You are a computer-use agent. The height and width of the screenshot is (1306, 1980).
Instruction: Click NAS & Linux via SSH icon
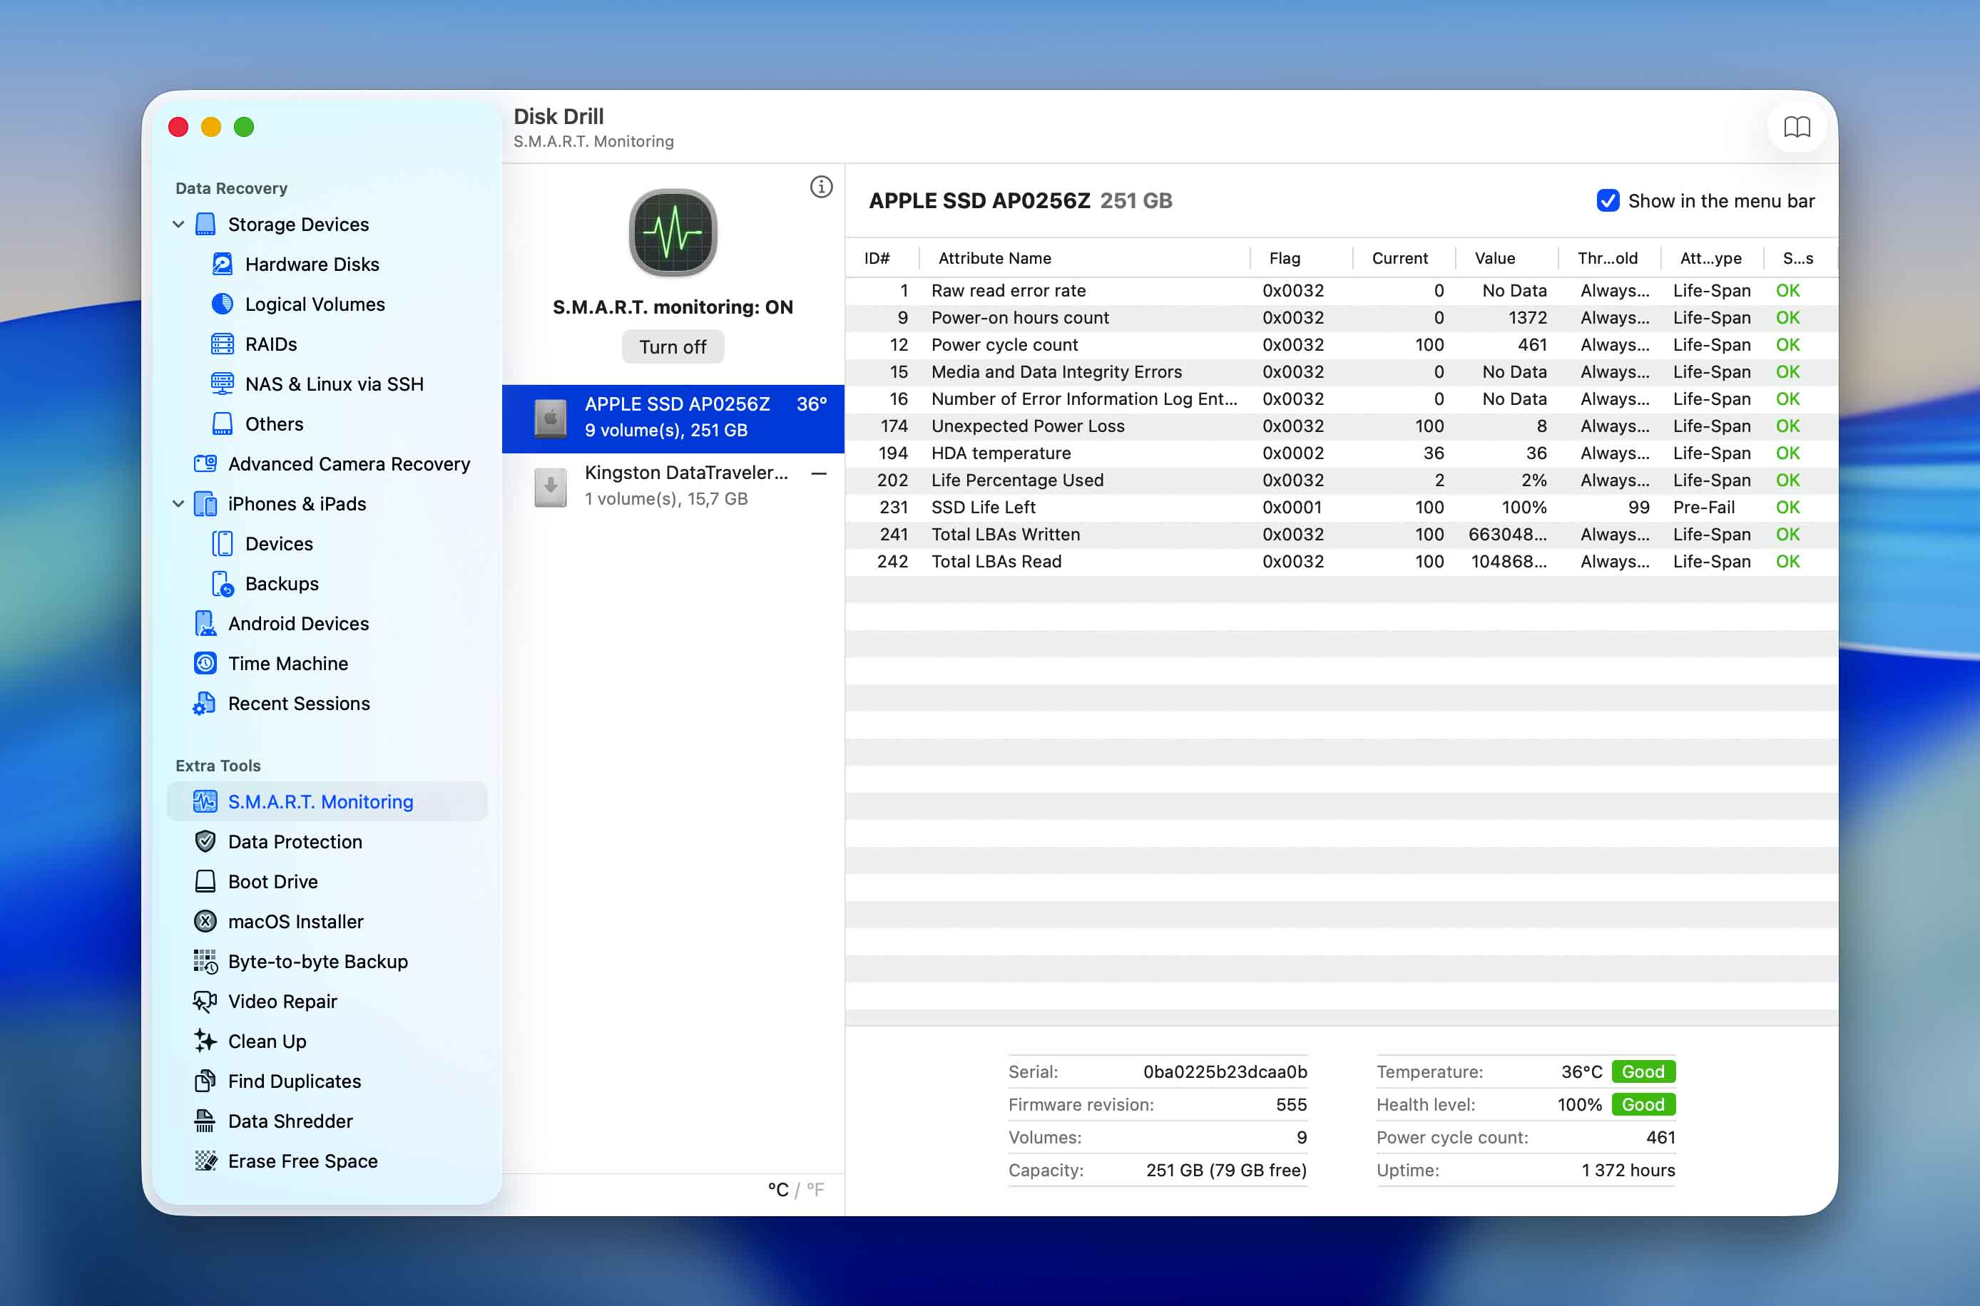pyautogui.click(x=223, y=384)
